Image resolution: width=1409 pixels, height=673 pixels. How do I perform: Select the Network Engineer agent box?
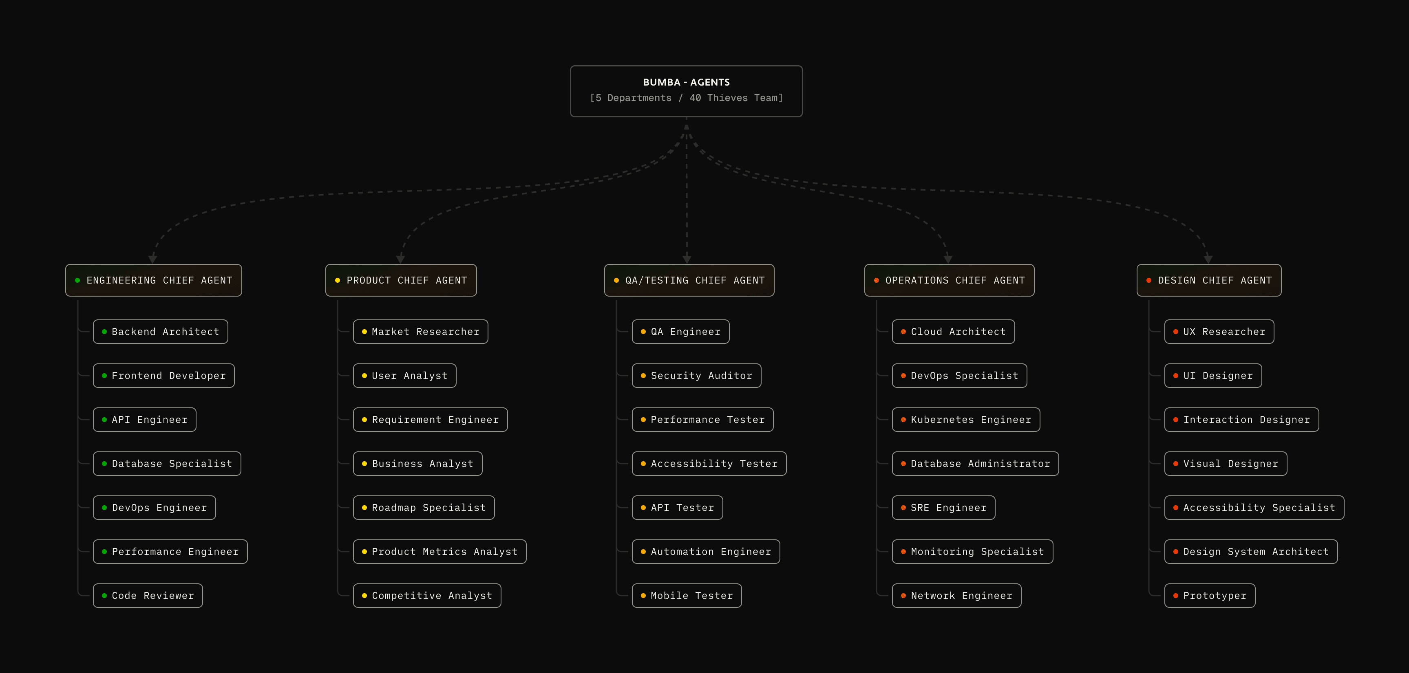[956, 596]
